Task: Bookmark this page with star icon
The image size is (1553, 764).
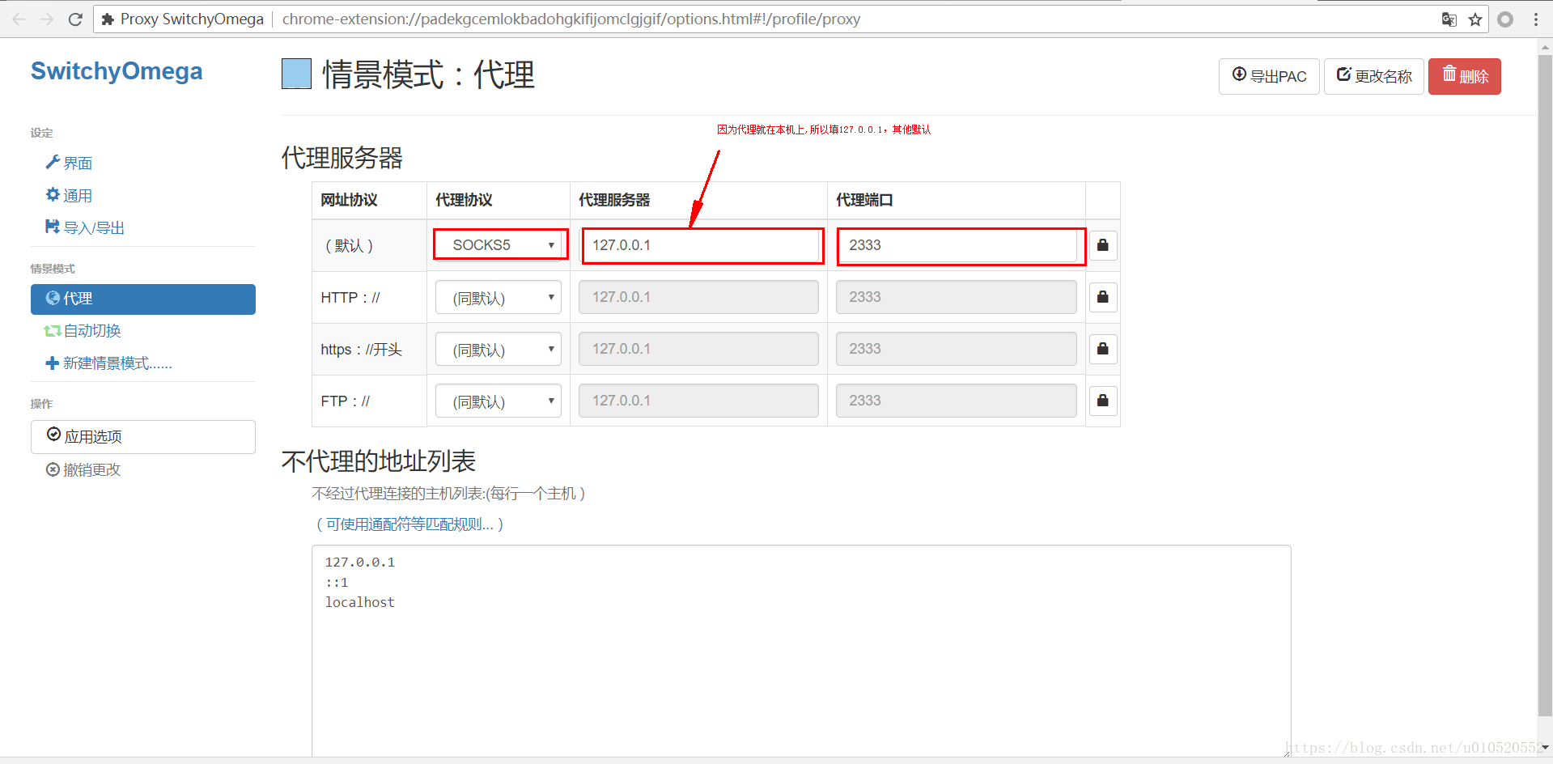Action: pyautogui.click(x=1475, y=19)
